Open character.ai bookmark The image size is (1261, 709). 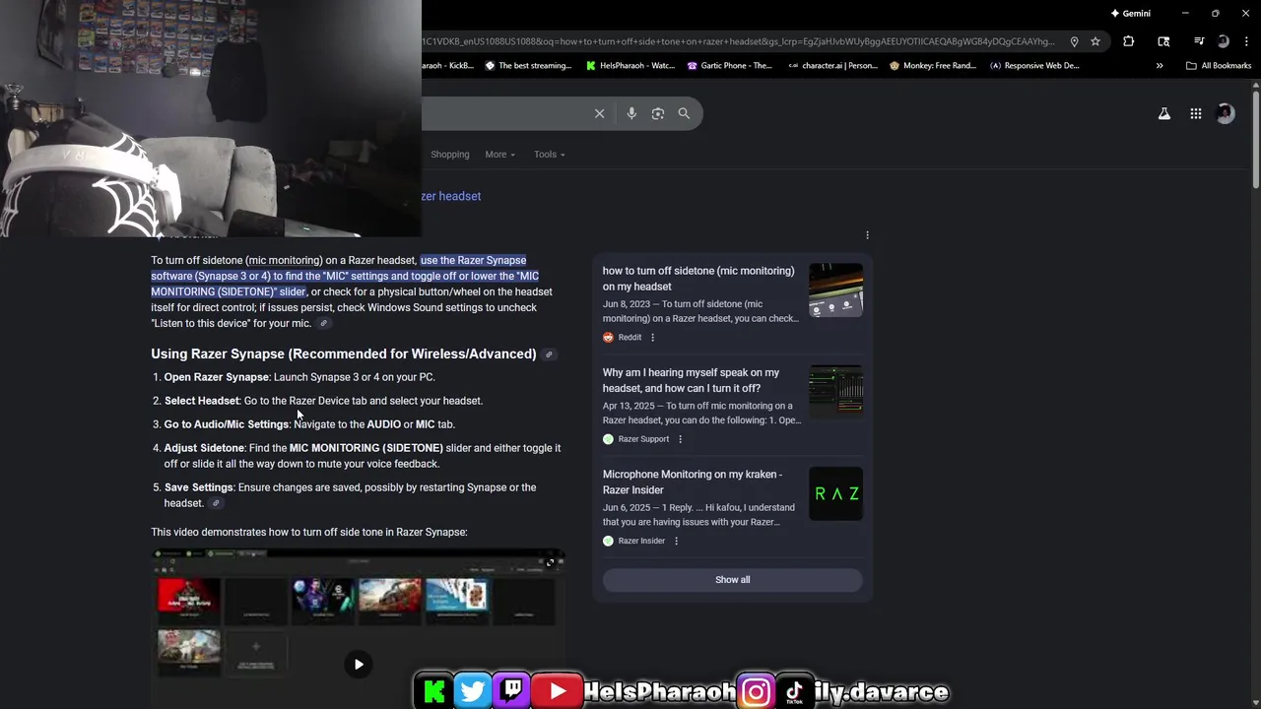832,66
